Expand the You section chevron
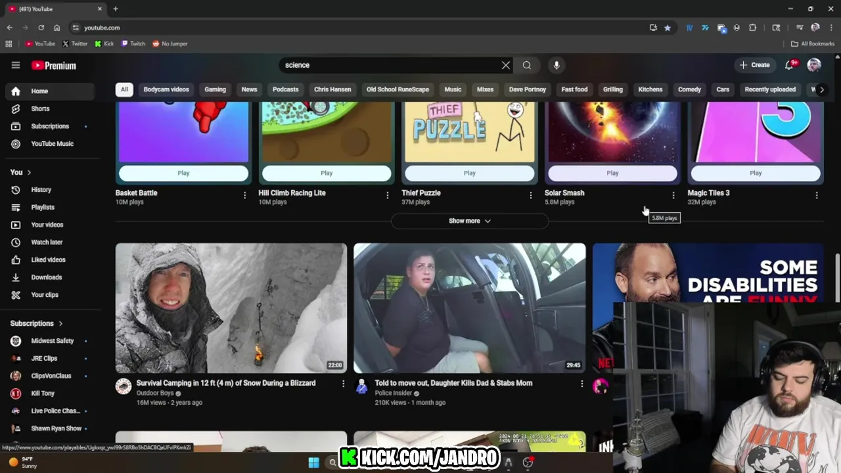Viewport: 841px width, 473px height. [x=29, y=172]
